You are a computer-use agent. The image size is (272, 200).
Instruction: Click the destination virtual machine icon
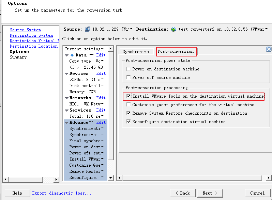[x=173, y=29]
